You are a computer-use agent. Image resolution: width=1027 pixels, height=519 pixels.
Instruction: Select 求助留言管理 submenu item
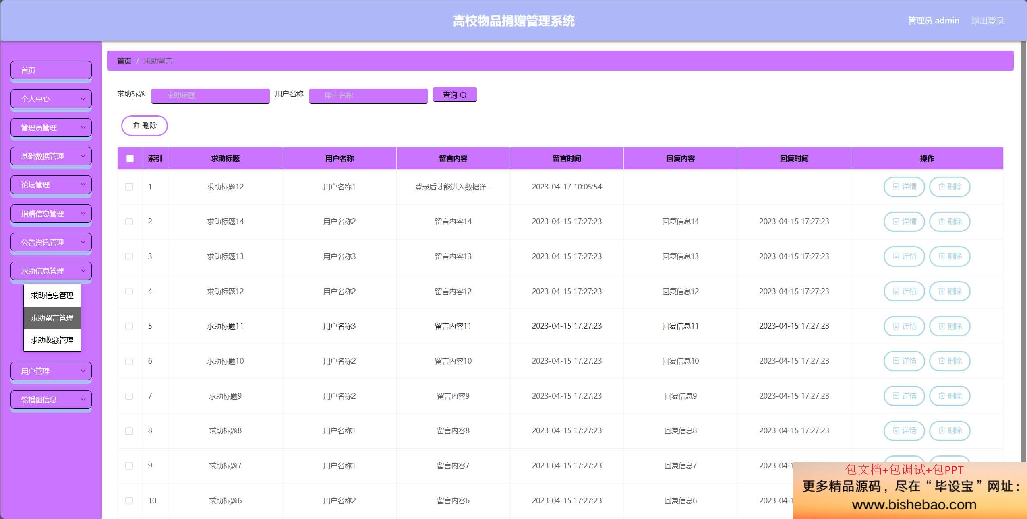coord(52,318)
